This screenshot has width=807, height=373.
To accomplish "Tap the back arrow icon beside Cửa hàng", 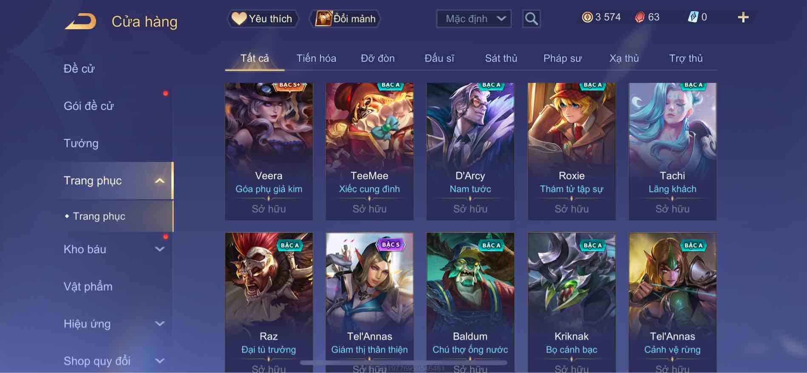I will point(81,21).
